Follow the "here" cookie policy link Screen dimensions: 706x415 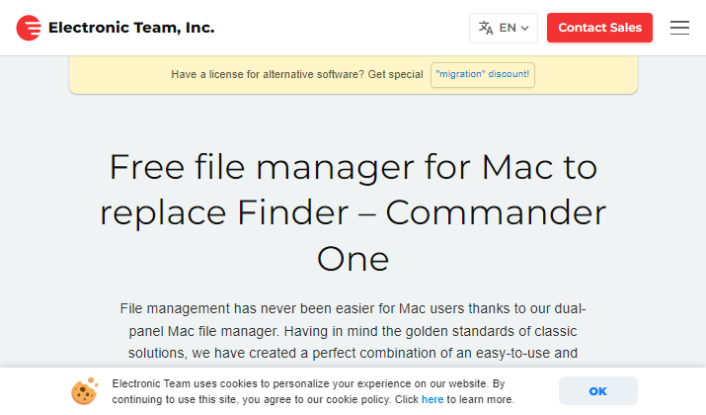[432, 399]
